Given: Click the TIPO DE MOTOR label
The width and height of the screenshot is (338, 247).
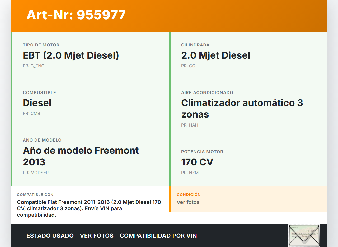Looking at the screenshot, I should coord(41,45).
